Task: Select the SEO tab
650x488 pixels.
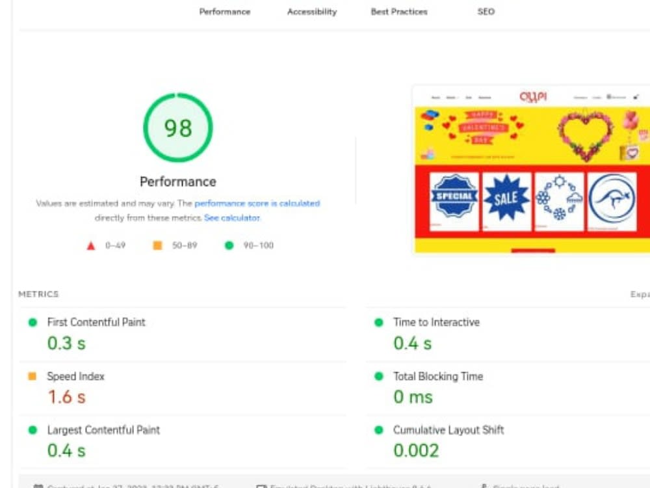Action: click(x=486, y=12)
